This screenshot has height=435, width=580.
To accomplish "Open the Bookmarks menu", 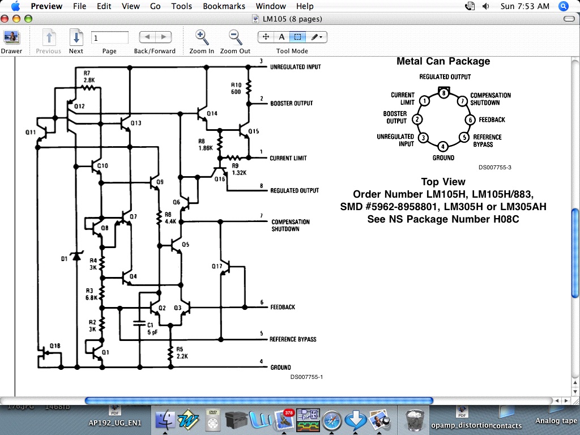I will pyautogui.click(x=224, y=6).
